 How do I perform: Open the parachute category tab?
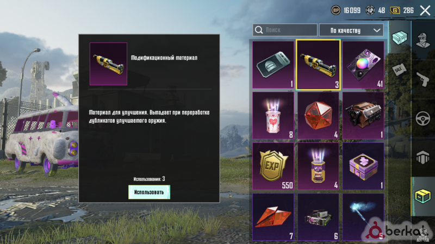pos(423,158)
